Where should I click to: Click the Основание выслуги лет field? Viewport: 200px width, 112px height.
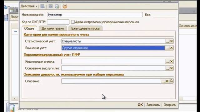(x=113, y=68)
